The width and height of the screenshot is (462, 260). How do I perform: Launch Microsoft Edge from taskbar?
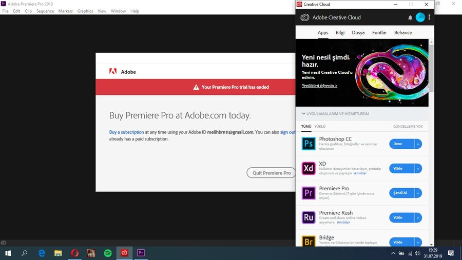pyautogui.click(x=42, y=253)
